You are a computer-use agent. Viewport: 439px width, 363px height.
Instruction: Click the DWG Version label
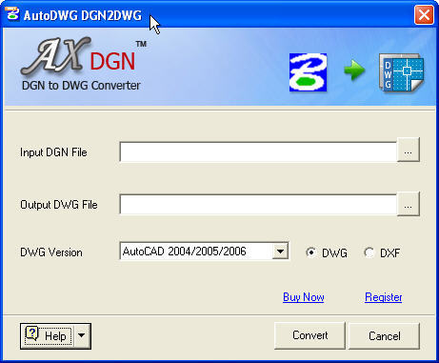(x=51, y=252)
